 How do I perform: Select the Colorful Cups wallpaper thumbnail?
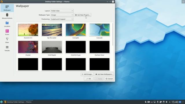click(x=76, y=47)
